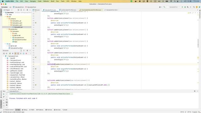
Task: Hide the Project tool window
Action: click(x=30, y=10)
